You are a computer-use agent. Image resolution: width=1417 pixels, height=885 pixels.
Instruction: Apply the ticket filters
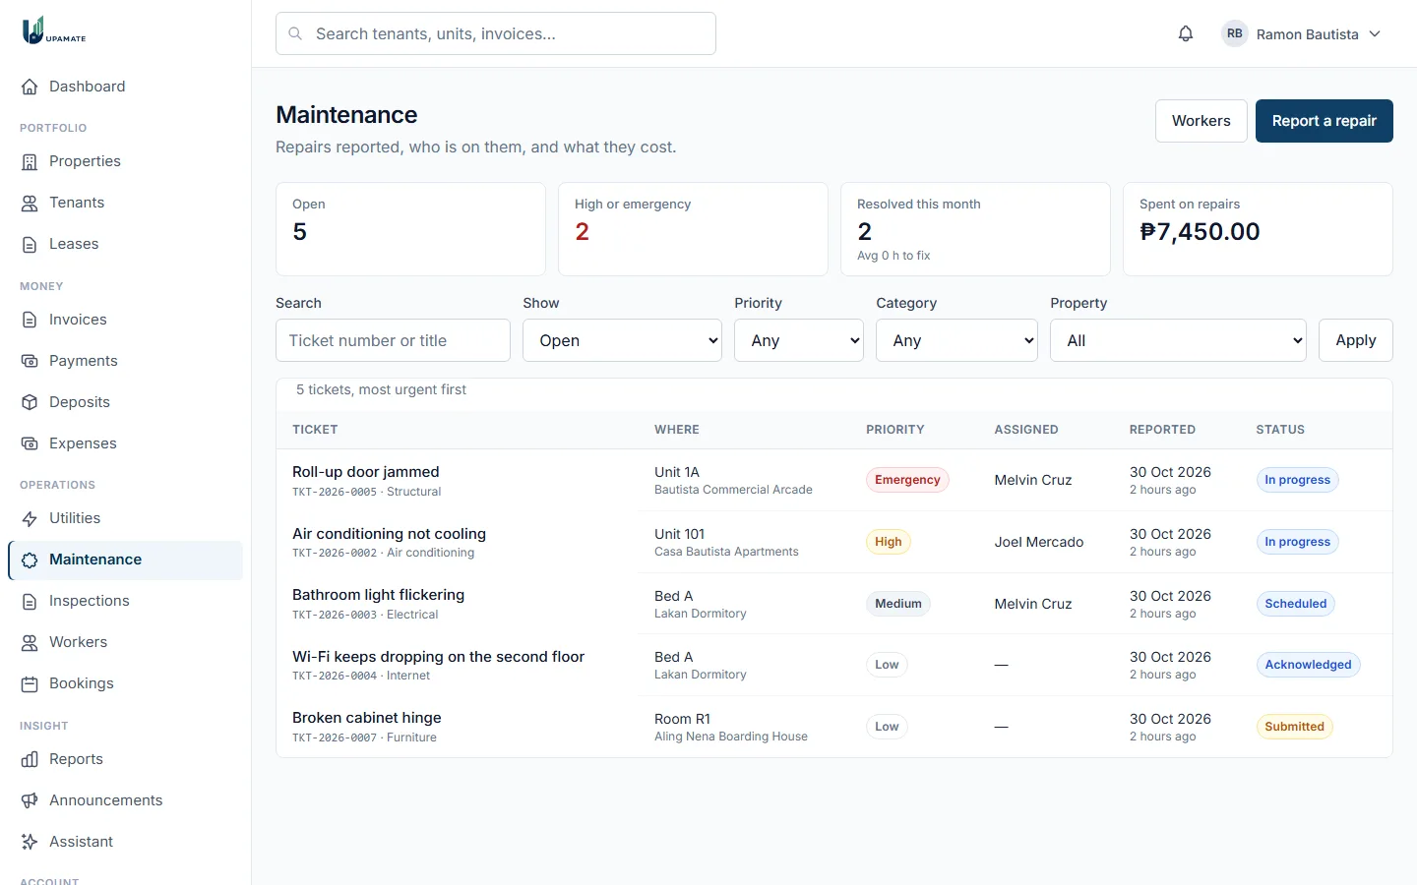click(x=1356, y=340)
